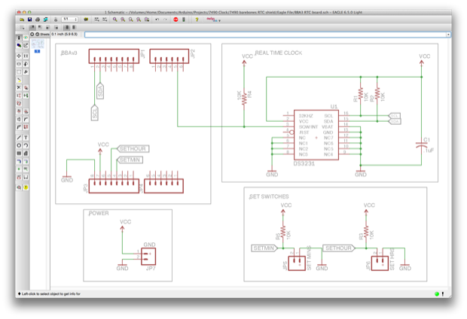Select the Change wrench tool
Image resolution: width=467 pixels, height=319 pixels.
(26, 71)
